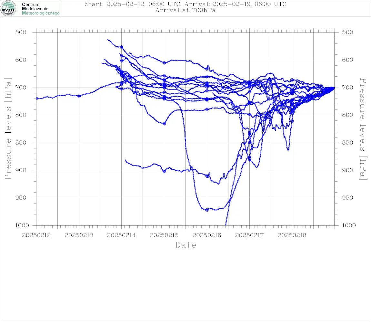Click the trajectory marker at 20250216 near 970 hPa
The height and width of the screenshot is (322, 371).
(207, 210)
